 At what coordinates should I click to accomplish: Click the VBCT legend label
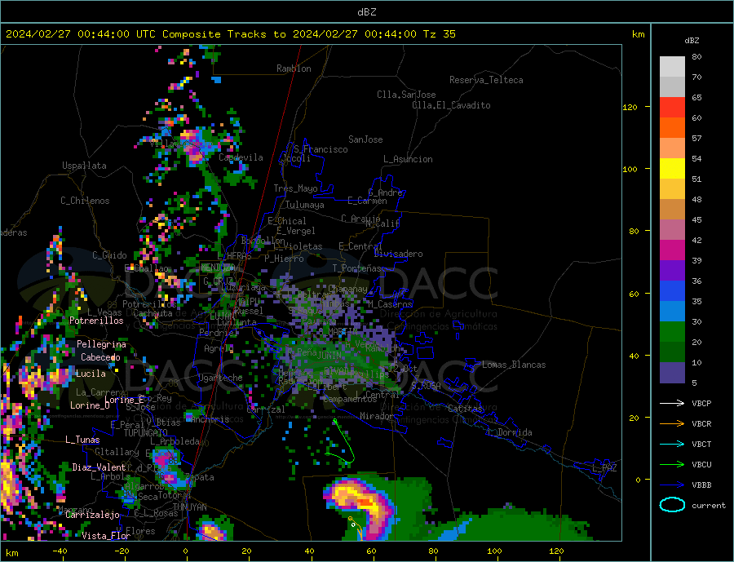point(701,444)
